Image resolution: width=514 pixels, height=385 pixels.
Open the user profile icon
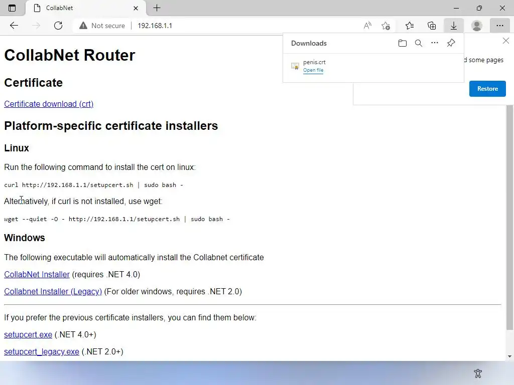(x=477, y=26)
